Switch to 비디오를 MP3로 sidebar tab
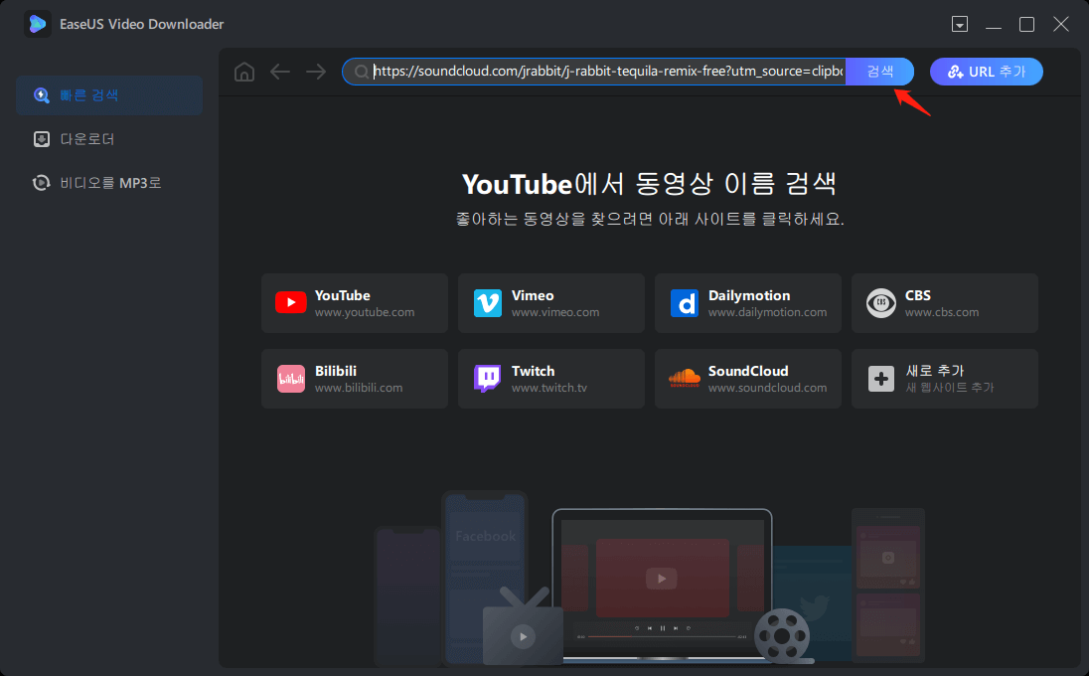Image resolution: width=1089 pixels, height=676 pixels. point(109,183)
